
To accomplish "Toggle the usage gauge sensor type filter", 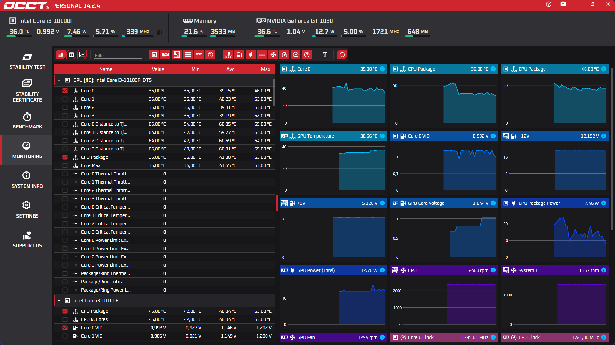I will point(296,55).
